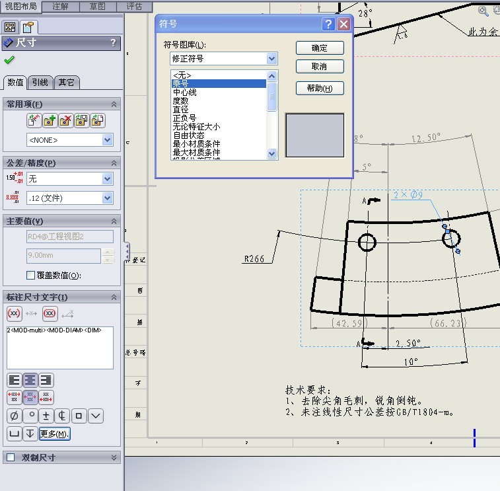Click the center dimension icon

31,314
